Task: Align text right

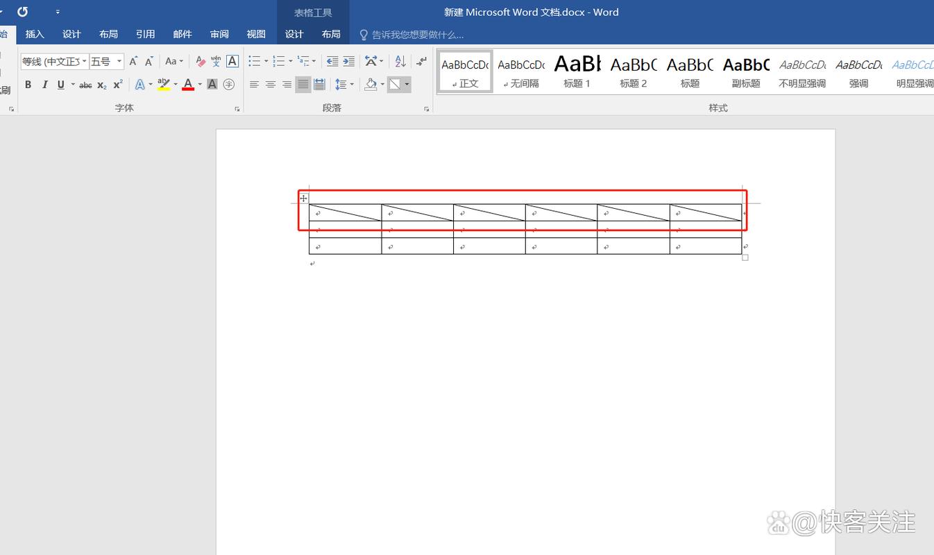Action: [287, 85]
